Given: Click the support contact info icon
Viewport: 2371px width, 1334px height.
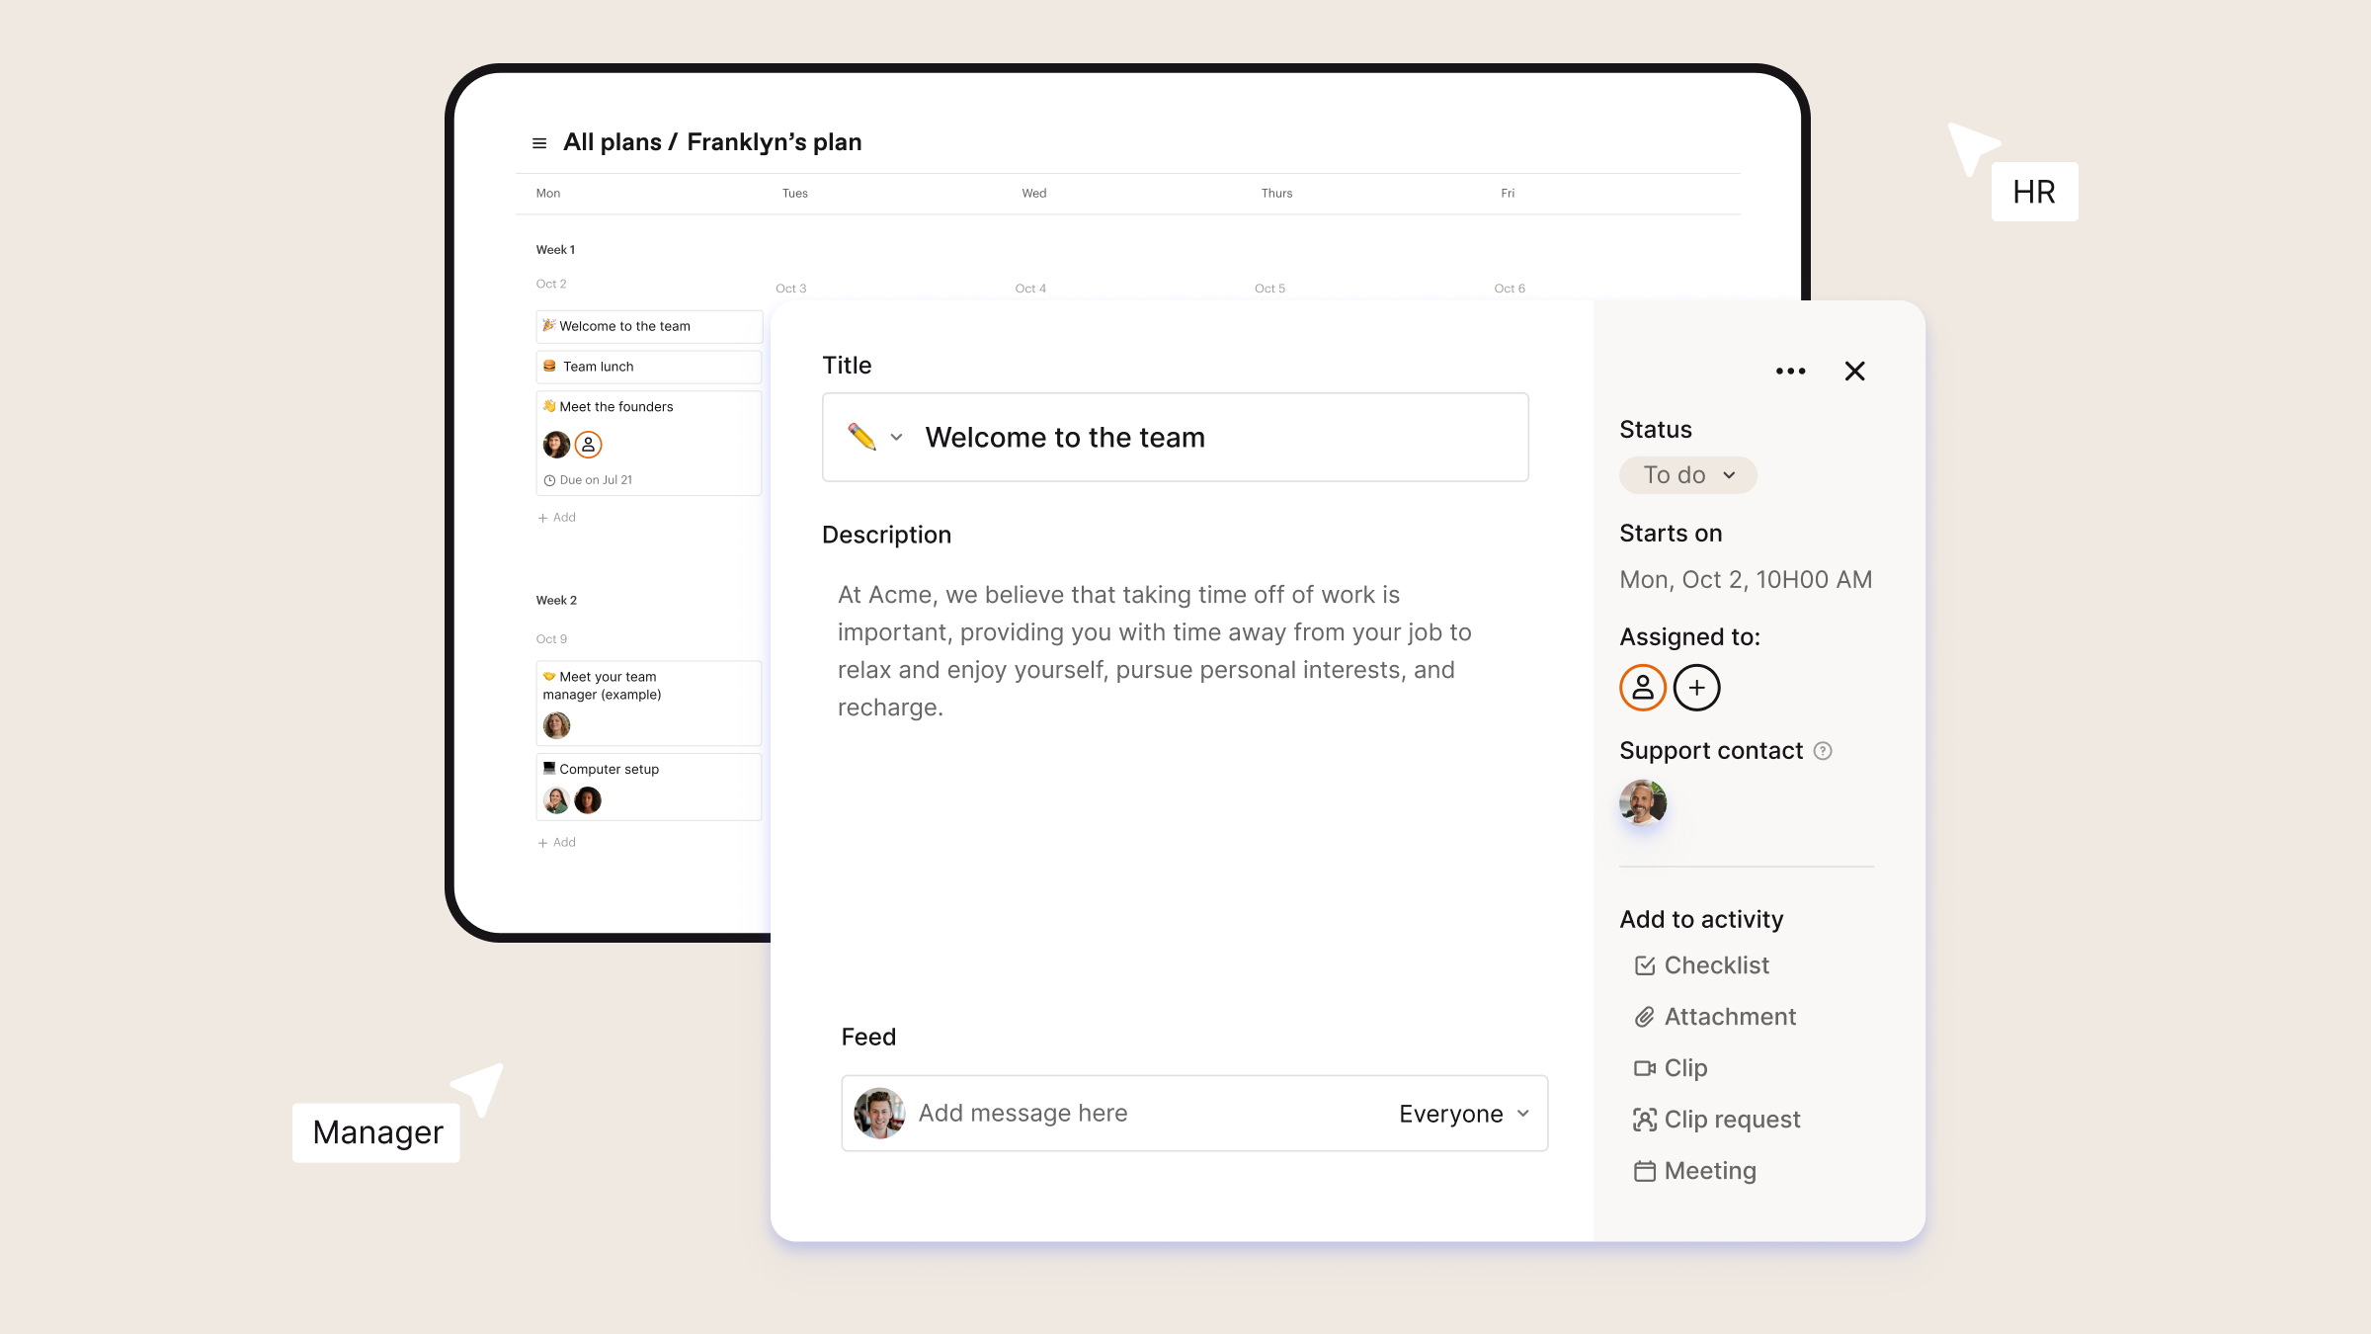Looking at the screenshot, I should coord(1823,751).
